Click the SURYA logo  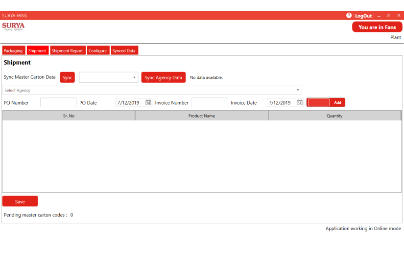coord(13,26)
